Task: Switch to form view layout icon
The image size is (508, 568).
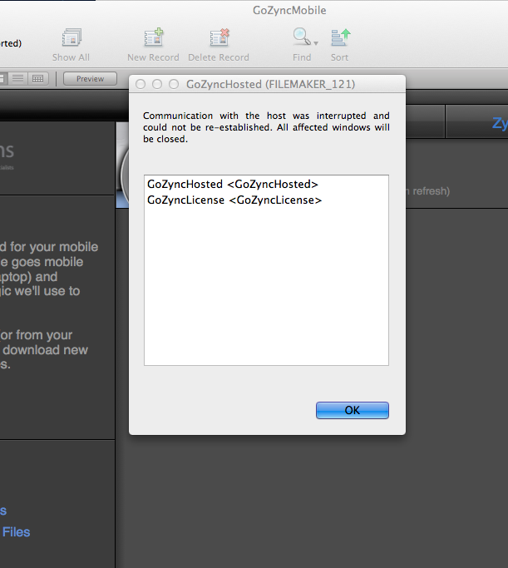Action: click(x=2, y=78)
